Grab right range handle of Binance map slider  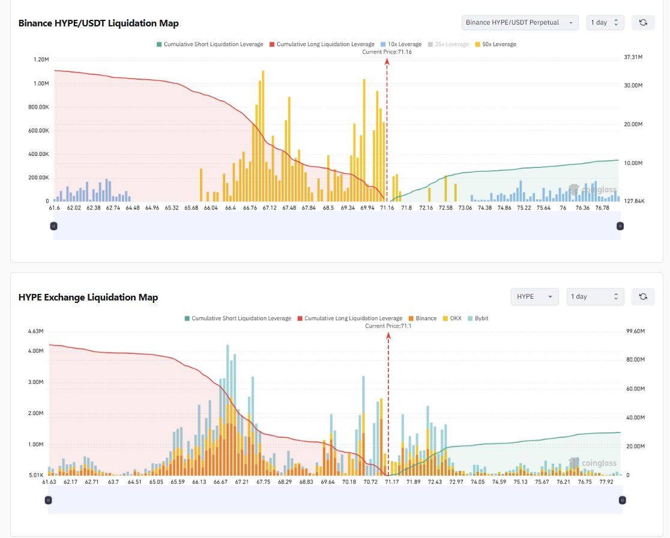click(620, 226)
